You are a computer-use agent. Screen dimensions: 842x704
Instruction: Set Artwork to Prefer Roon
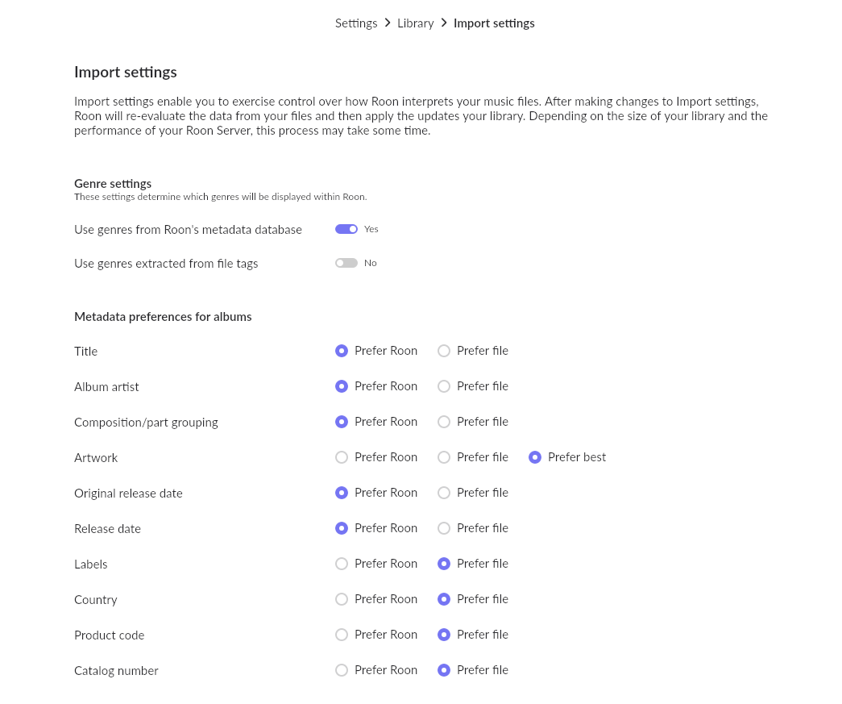(342, 457)
